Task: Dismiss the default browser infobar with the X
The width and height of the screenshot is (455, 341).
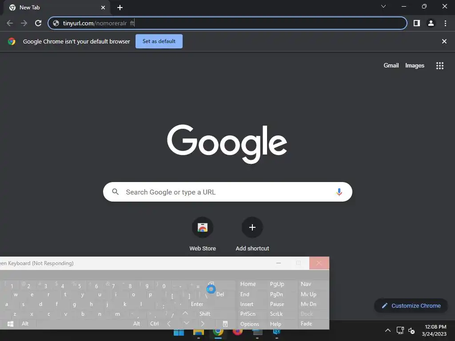Action: 444,41
